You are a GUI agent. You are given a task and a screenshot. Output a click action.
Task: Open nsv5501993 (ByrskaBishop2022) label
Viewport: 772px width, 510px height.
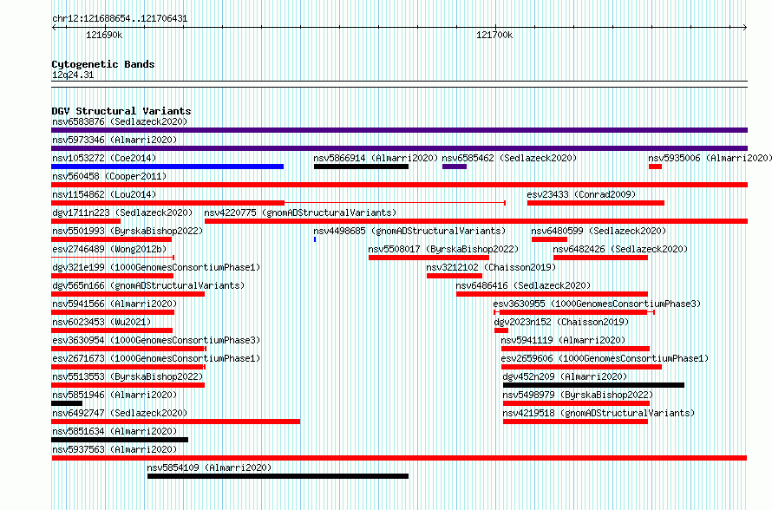128,231
